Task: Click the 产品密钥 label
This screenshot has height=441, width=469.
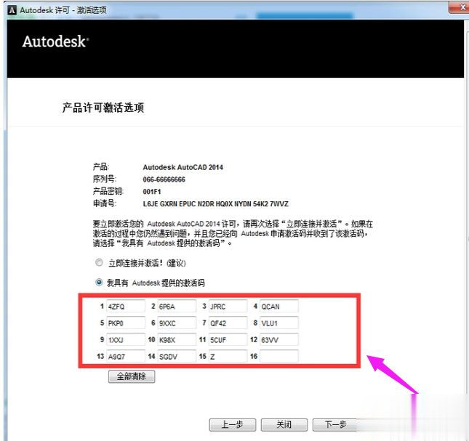Action: coord(108,191)
